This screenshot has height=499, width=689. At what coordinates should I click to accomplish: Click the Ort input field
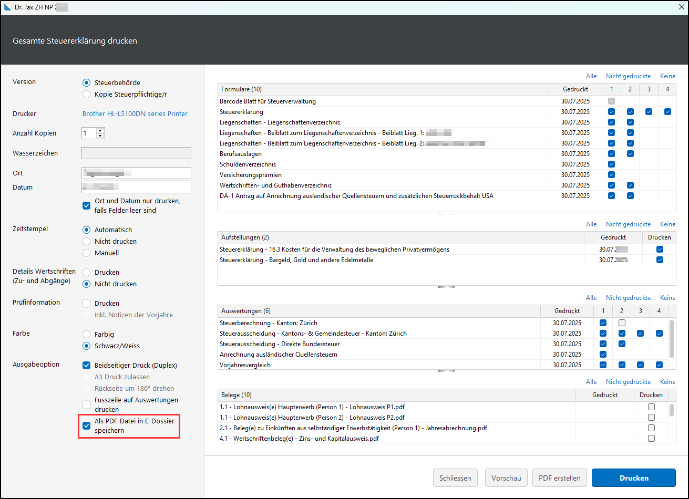(x=136, y=173)
